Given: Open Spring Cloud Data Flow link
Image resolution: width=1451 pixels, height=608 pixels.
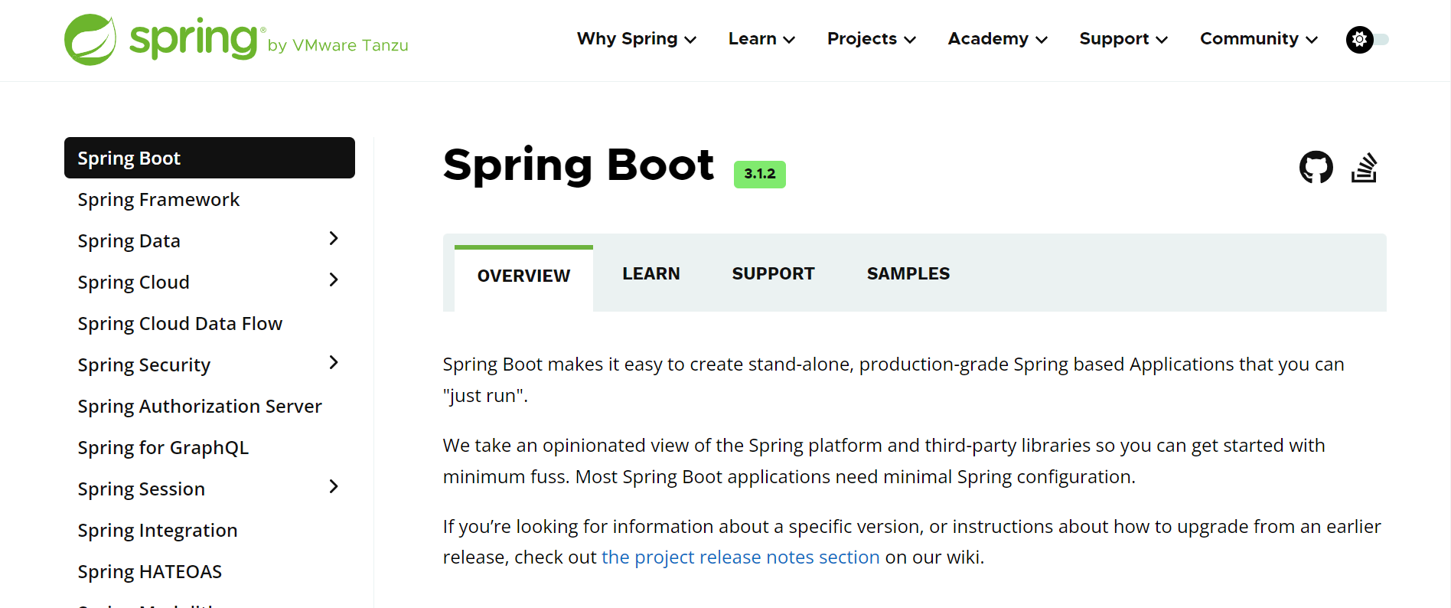Looking at the screenshot, I should tap(180, 324).
